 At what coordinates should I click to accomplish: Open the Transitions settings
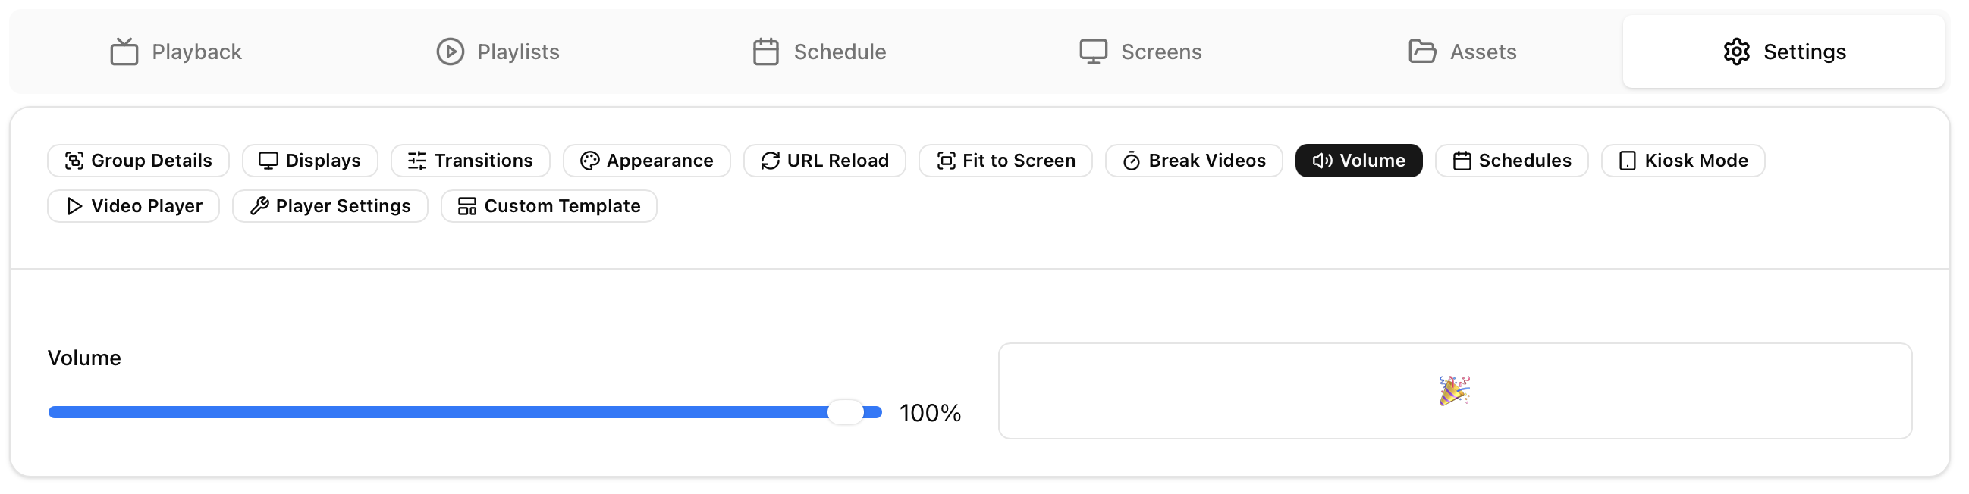coord(470,161)
